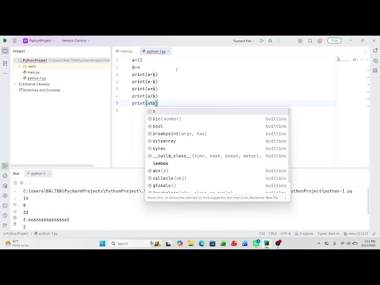Open the Run tool window icon in left sidebar
The width and height of the screenshot is (380, 285).
click(x=5, y=166)
